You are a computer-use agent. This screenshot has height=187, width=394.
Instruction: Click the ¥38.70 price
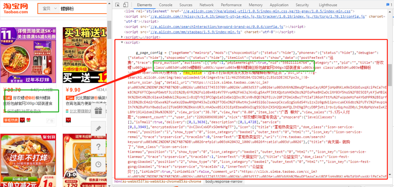(12, 89)
